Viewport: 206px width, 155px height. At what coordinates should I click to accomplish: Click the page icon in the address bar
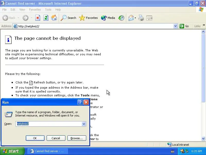tap(15, 26)
